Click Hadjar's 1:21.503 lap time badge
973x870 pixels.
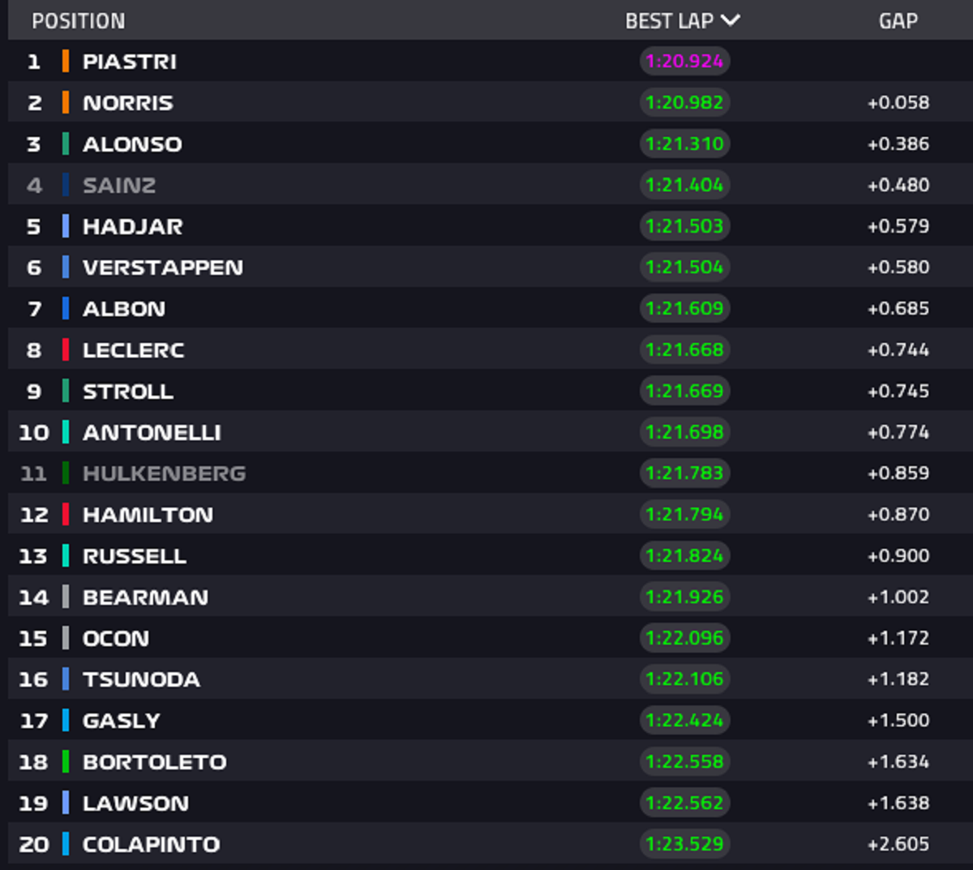click(x=684, y=226)
